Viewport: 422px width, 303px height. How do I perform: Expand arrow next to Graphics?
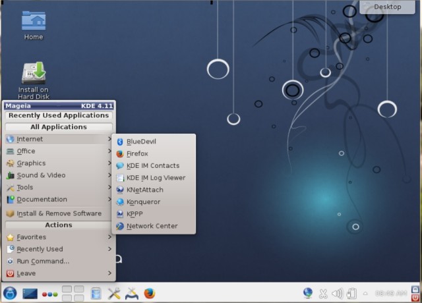109,163
